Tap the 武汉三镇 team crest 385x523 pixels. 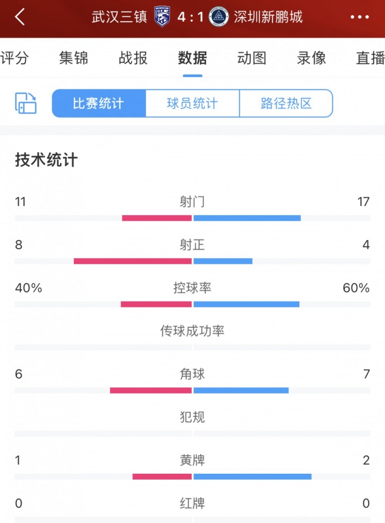(162, 16)
